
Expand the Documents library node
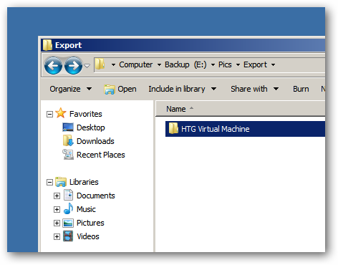57,196
